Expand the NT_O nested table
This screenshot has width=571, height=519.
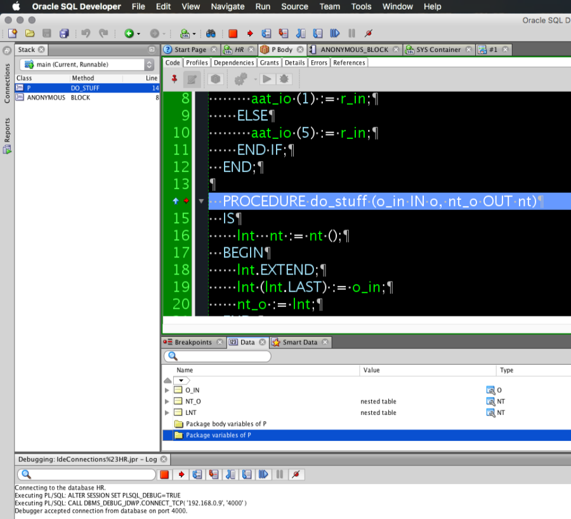pos(167,401)
